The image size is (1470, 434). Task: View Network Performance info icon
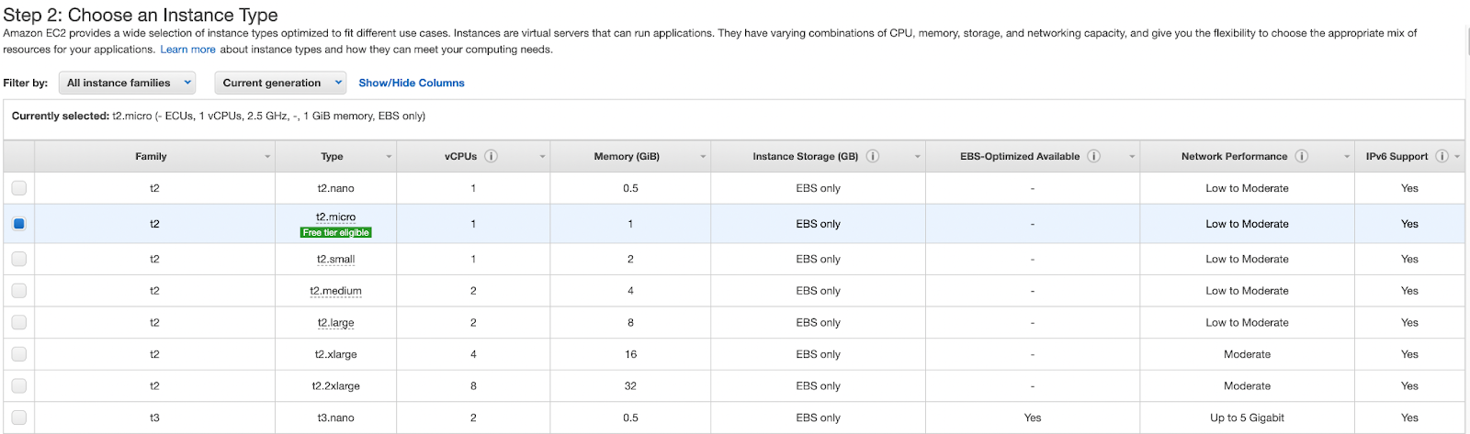pyautogui.click(x=1302, y=156)
